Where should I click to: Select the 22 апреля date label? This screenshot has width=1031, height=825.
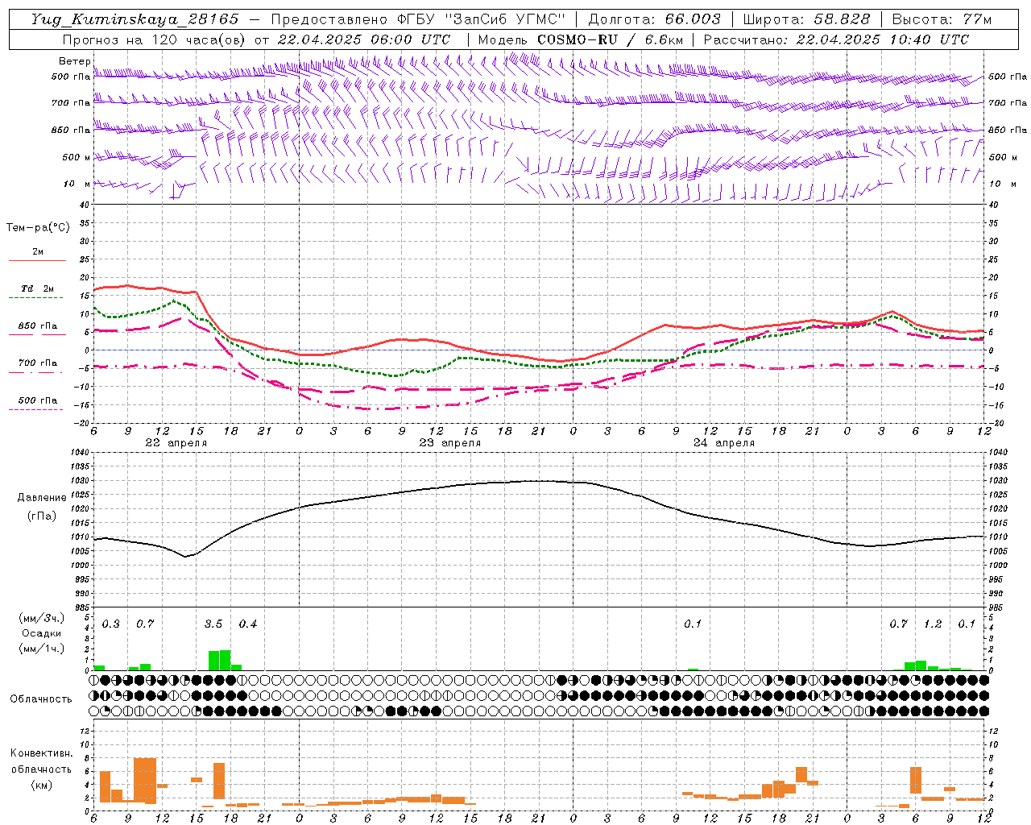(176, 443)
